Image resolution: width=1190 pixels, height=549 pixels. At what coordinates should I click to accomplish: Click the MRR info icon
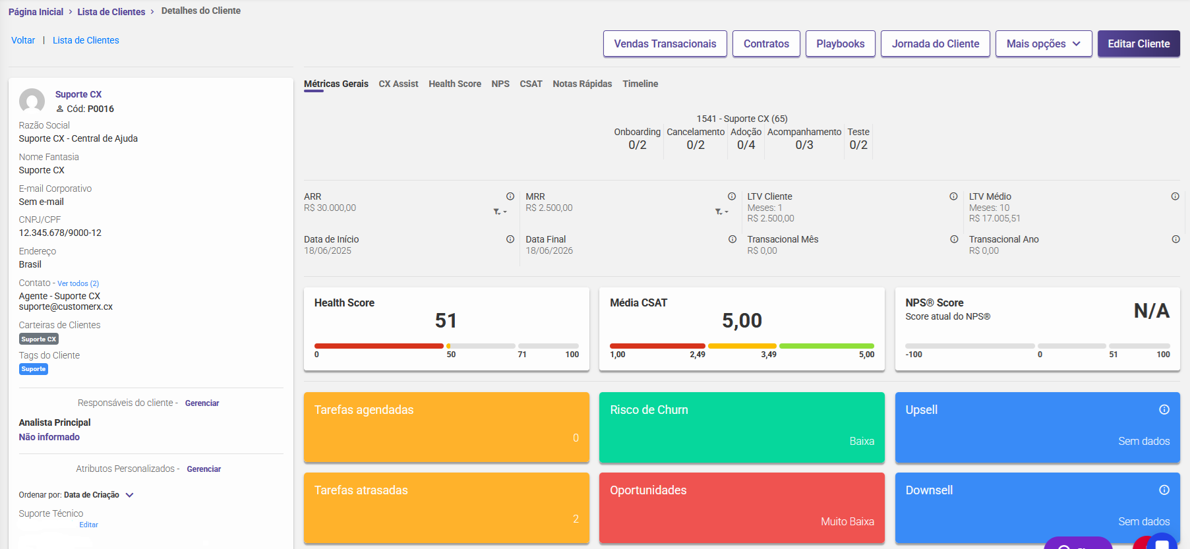tap(731, 196)
